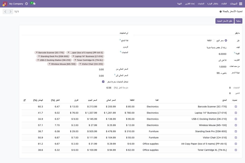Click help question mark next to فئة المنتج

120,40
